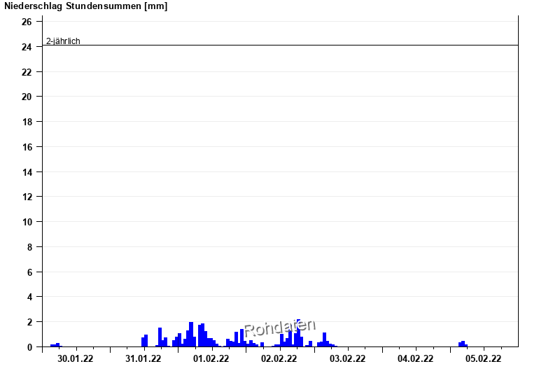
Task: Select the 20 mm y-axis label
Action: pos(27,97)
